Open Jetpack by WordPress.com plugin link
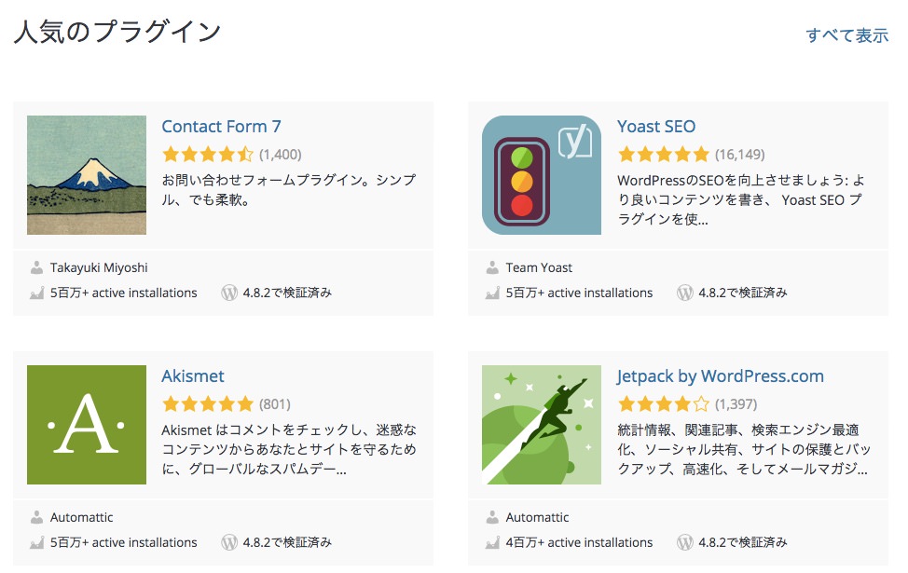This screenshot has width=908, height=573. (x=720, y=376)
